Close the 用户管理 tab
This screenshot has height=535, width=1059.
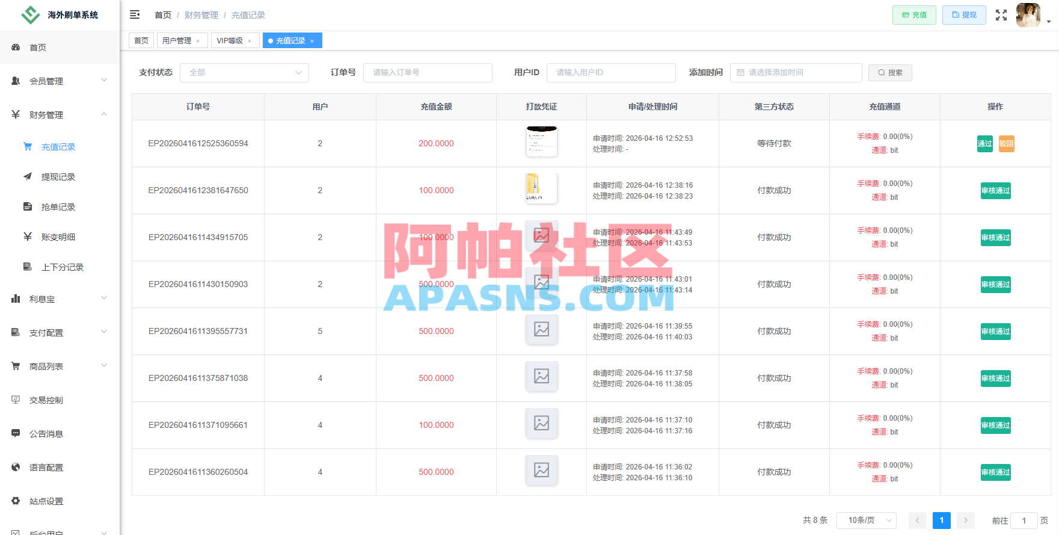pyautogui.click(x=198, y=41)
